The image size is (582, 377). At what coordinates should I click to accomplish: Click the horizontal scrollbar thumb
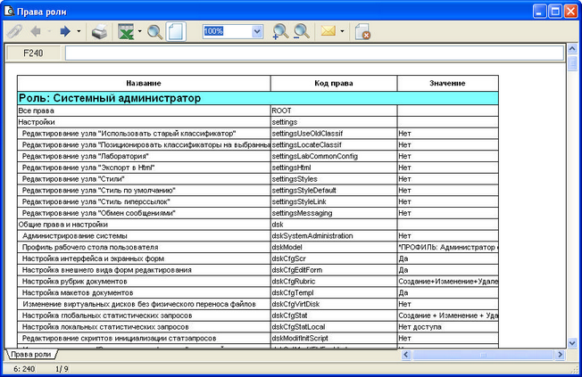[483, 355]
